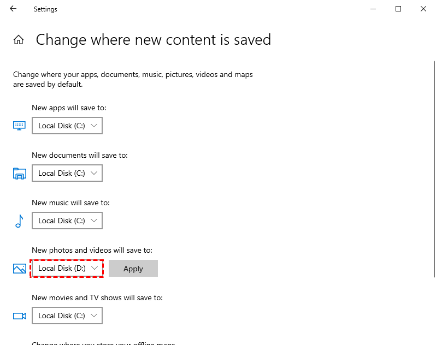
Task: Click the "New music will save to:" label
Action: point(70,203)
